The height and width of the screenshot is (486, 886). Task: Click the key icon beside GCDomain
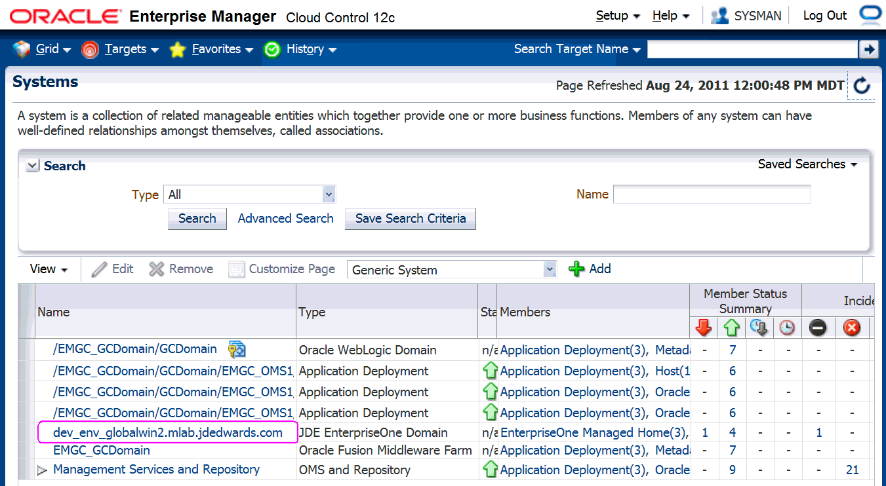tap(236, 349)
